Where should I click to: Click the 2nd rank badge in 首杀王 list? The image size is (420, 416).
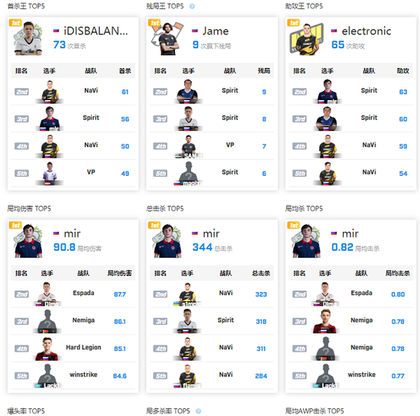click(21, 92)
